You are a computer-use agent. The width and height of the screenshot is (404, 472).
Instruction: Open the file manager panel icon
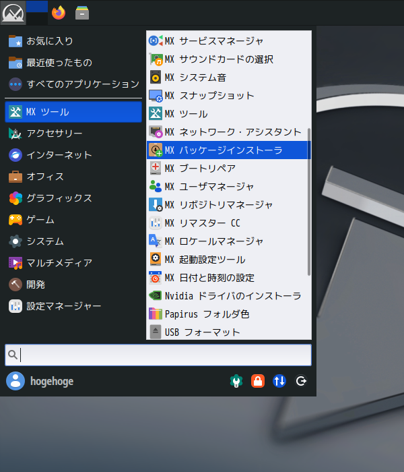pyautogui.click(x=82, y=12)
